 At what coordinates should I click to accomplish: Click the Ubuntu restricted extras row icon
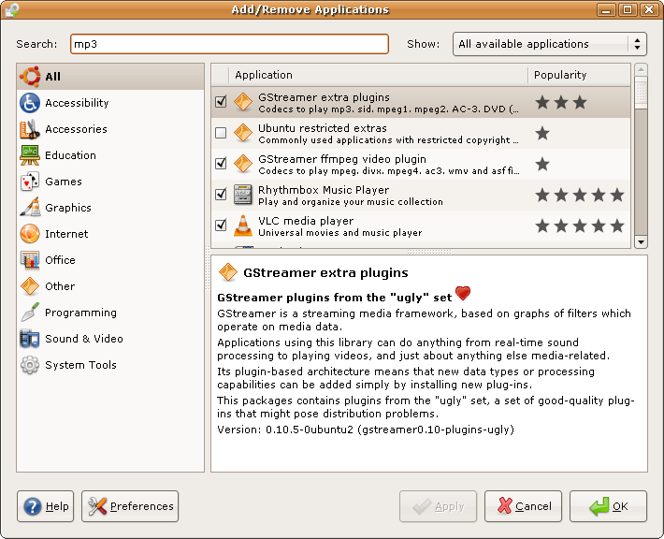click(243, 133)
